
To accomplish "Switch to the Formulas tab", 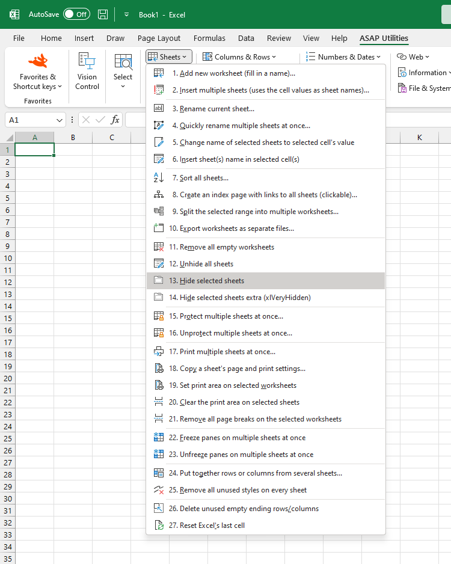I will click(x=209, y=38).
